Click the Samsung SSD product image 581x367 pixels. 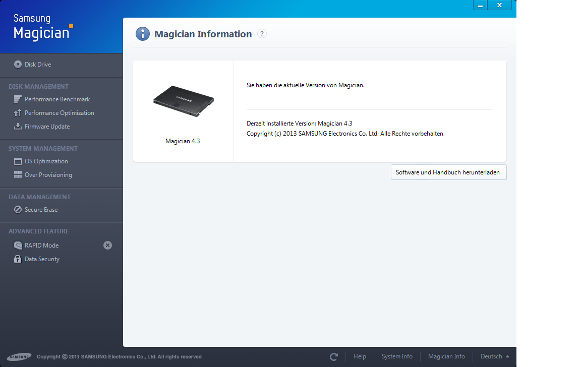[x=184, y=101]
